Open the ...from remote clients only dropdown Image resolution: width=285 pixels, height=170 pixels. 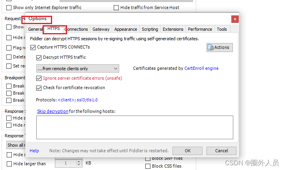click(78, 69)
